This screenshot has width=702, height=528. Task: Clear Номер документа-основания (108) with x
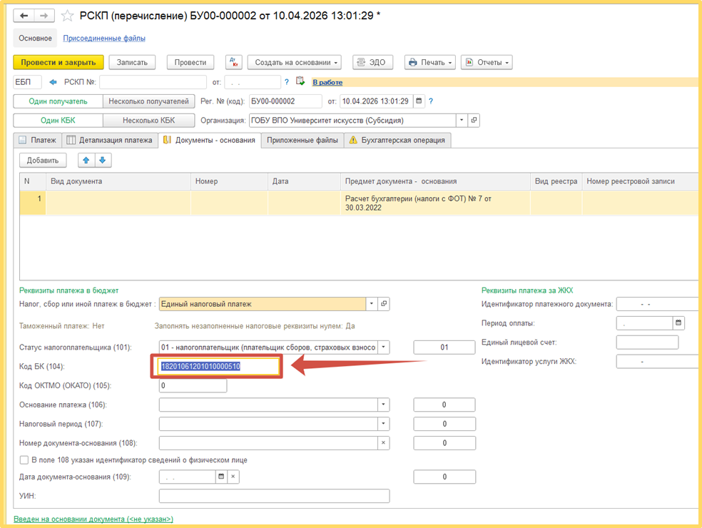pyautogui.click(x=383, y=443)
